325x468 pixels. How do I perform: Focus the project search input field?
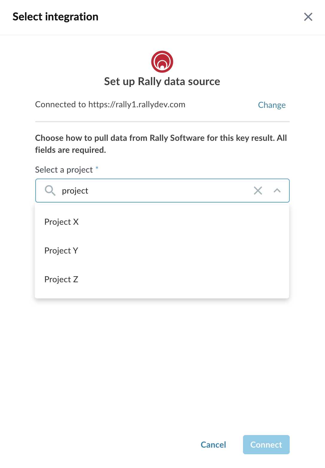pos(155,191)
